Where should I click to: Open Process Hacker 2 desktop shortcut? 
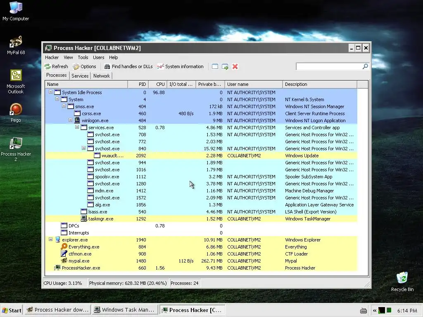pyautogui.click(x=16, y=149)
